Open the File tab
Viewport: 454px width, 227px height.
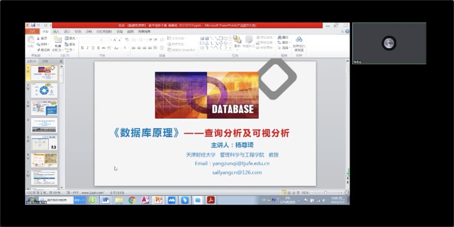32,31
